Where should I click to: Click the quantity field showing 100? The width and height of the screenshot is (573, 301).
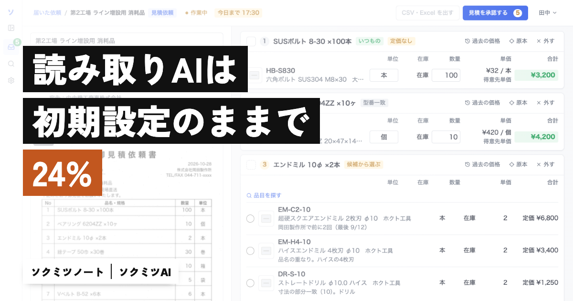tap(446, 75)
